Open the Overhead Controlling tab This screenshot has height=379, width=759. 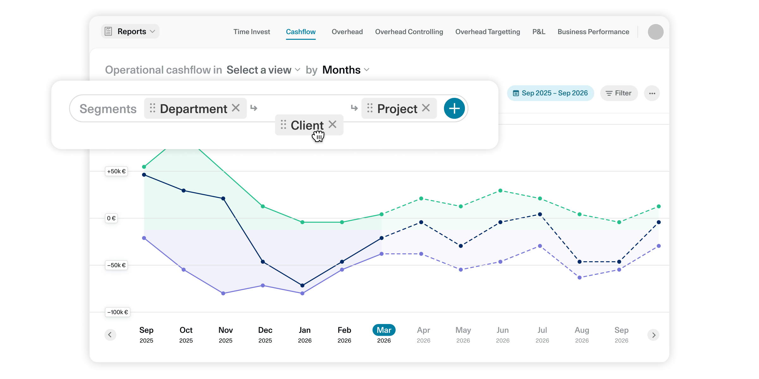point(409,32)
